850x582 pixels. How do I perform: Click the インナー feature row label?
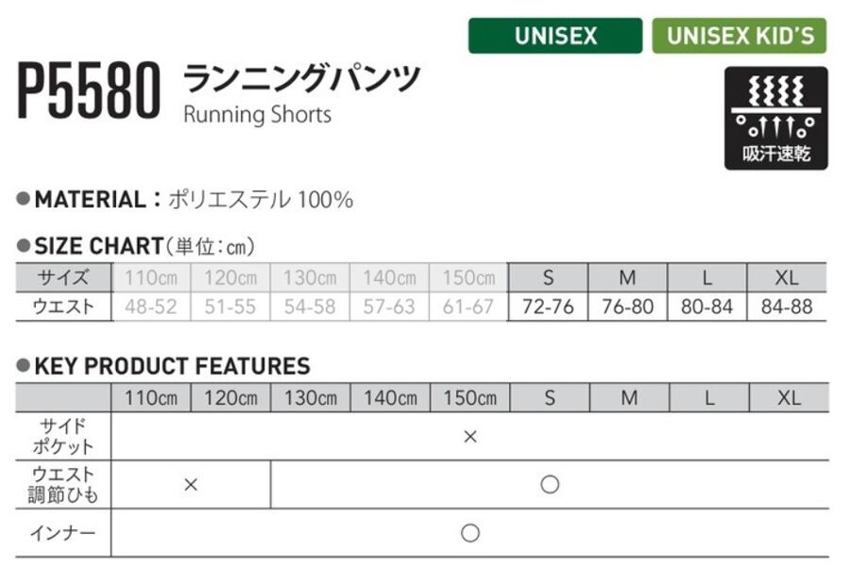[x=63, y=533]
